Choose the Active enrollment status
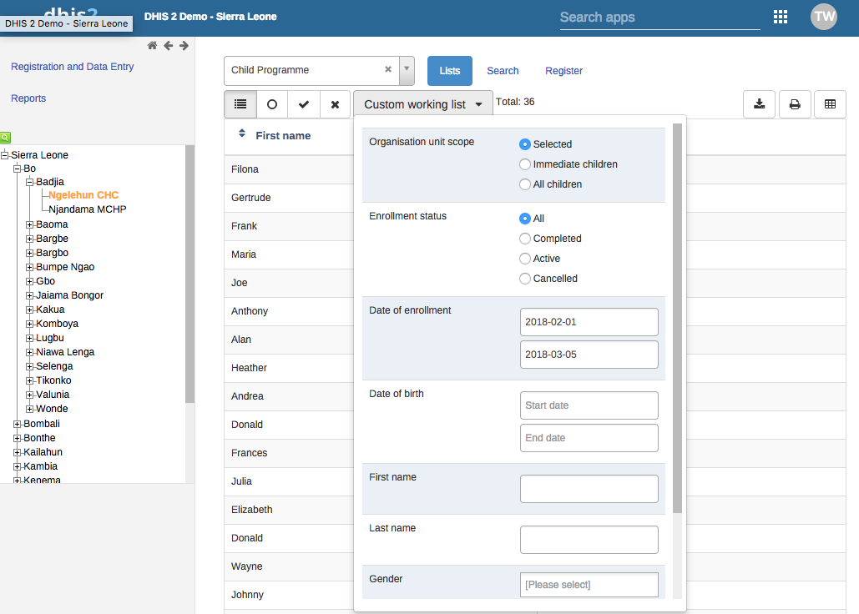This screenshot has width=859, height=614. 525,259
